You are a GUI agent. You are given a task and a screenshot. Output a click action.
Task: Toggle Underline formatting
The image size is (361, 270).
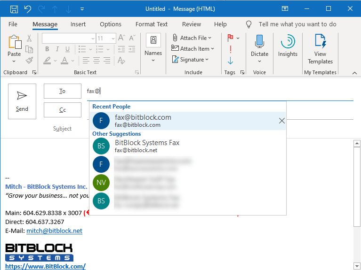(x=67, y=49)
